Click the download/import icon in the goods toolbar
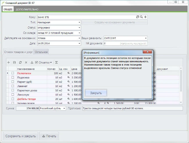Screen dimensions: 189x143 coord(31,62)
